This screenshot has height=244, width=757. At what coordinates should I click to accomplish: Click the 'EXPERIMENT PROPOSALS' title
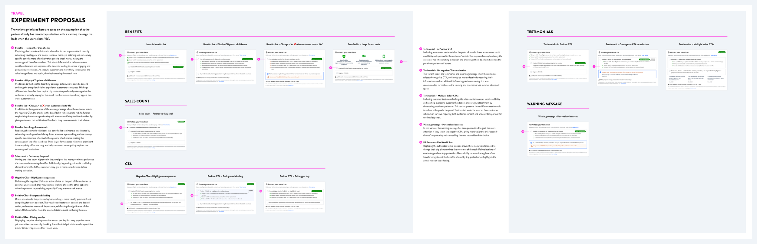[x=48, y=20]
